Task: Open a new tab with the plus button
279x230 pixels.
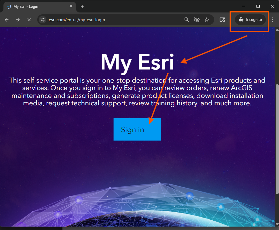Action: pyautogui.click(x=82, y=6)
